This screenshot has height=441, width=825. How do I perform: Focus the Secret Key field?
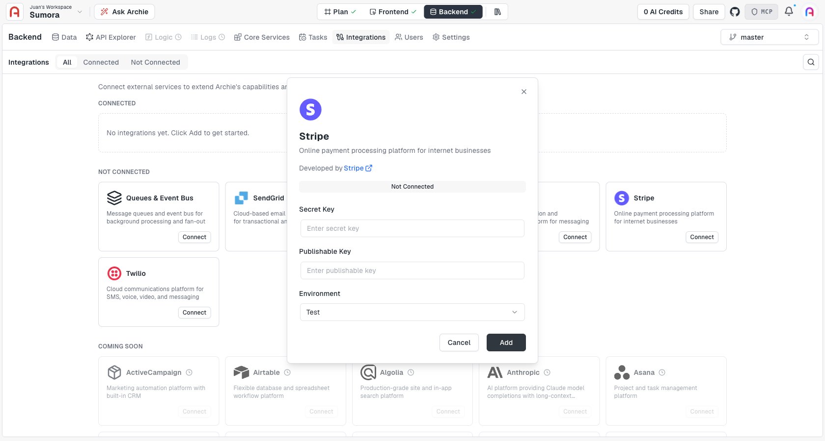tap(412, 228)
